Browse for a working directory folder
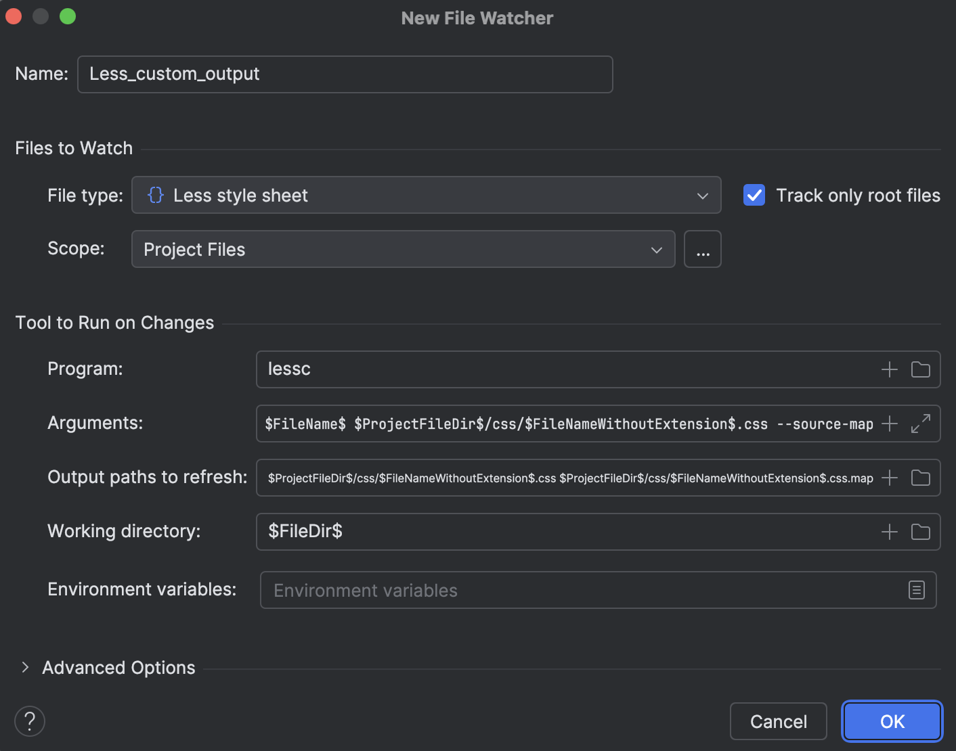The image size is (956, 751). pyautogui.click(x=920, y=532)
